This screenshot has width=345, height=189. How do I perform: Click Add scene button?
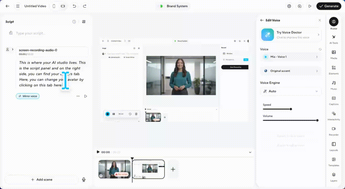(x=42, y=180)
